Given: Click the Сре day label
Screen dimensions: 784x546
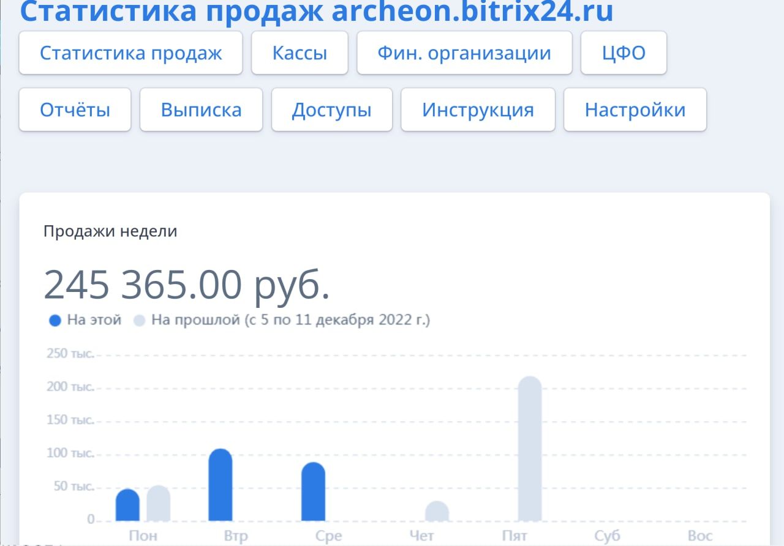Looking at the screenshot, I should click(x=329, y=536).
